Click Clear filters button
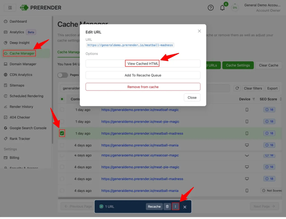 [x=253, y=88]
